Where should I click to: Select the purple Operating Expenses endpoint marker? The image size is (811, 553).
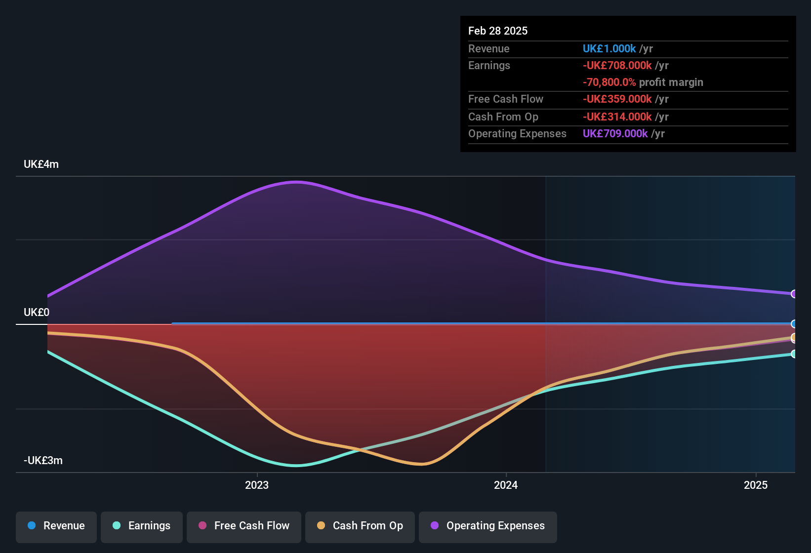(x=794, y=294)
